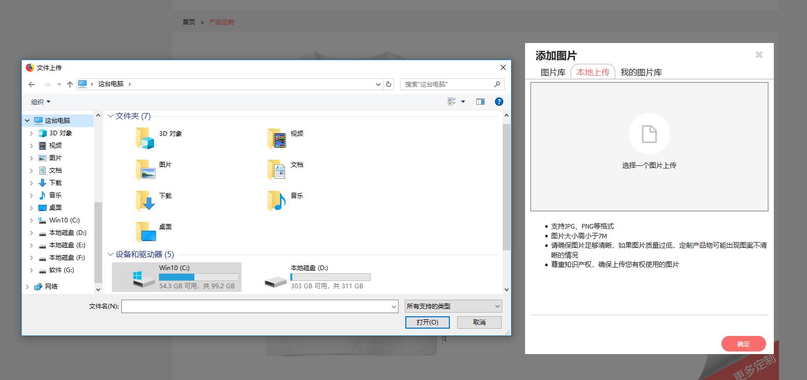Open the 所有支持的类型 file type dropdown

(454, 306)
